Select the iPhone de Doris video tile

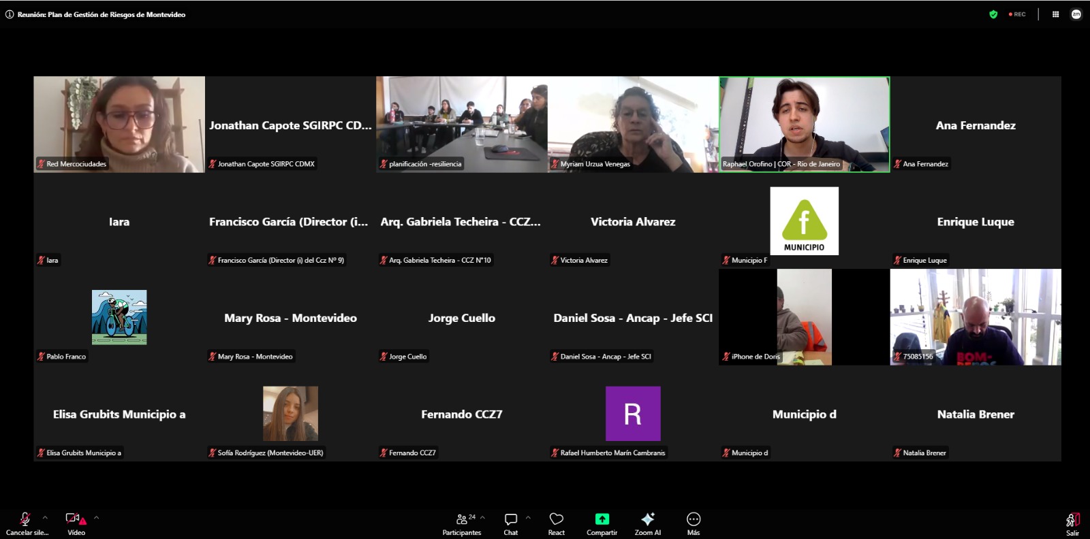[805, 317]
